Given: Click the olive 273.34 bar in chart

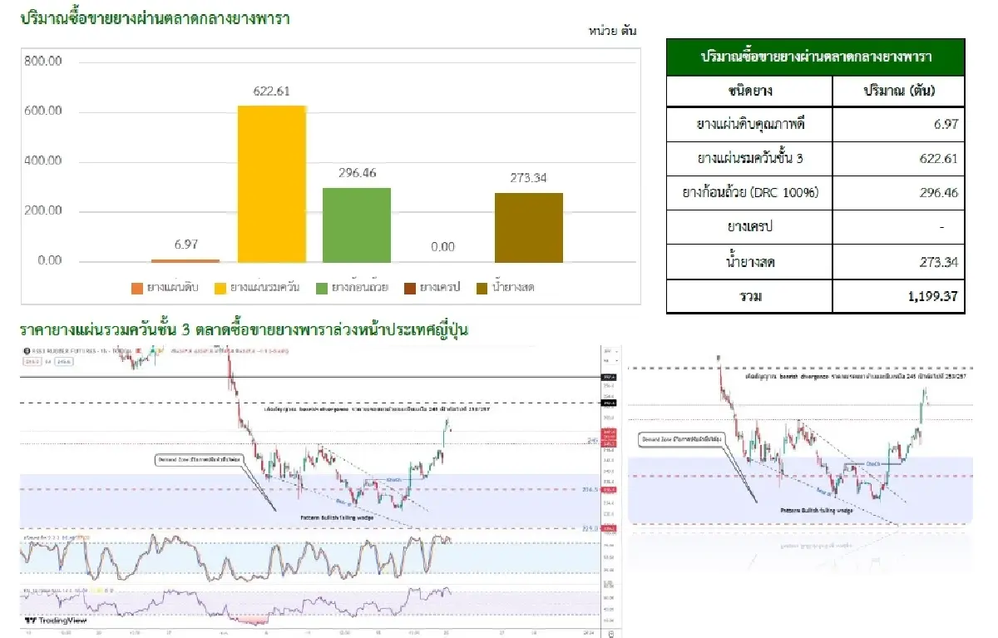Looking at the screenshot, I should (528, 227).
